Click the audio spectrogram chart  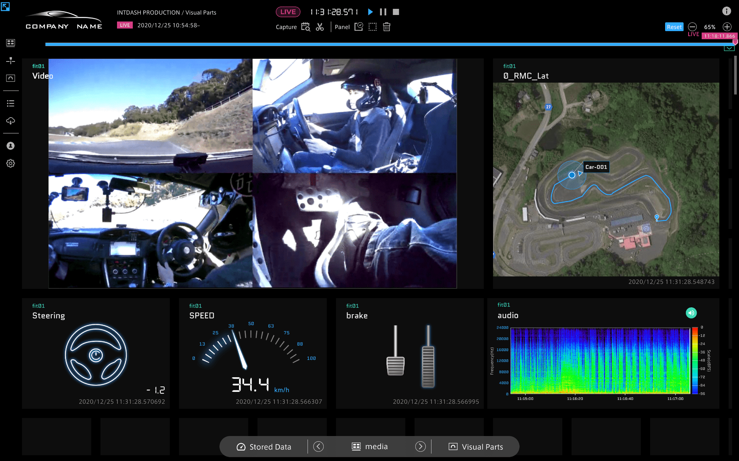pyautogui.click(x=600, y=361)
